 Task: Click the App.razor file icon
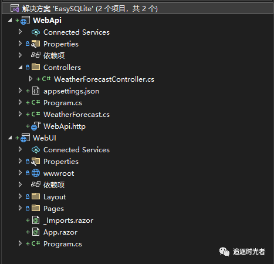(36, 232)
